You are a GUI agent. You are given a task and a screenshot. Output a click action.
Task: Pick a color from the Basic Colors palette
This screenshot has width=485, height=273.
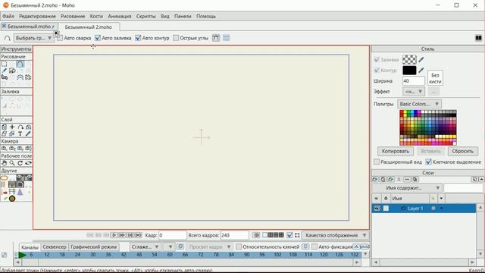[x=428, y=127]
